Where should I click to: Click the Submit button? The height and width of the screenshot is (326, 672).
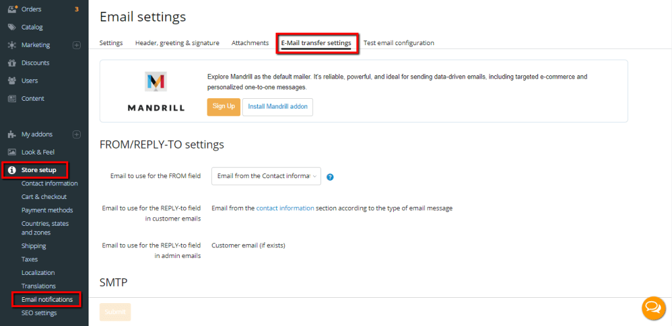[115, 312]
